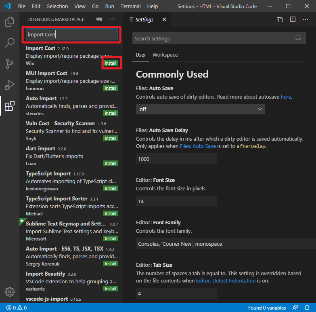Install the MUI Import Cost extension

111,88
